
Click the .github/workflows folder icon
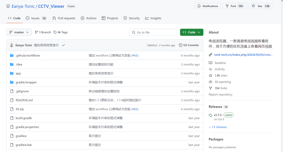point(12,55)
